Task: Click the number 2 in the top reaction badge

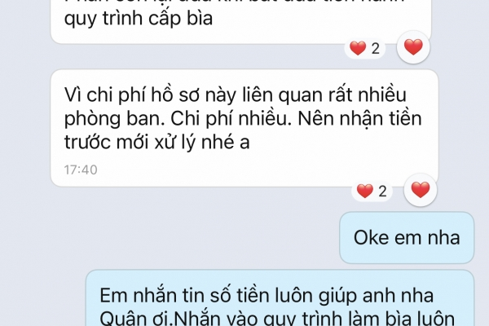Action: [376, 49]
